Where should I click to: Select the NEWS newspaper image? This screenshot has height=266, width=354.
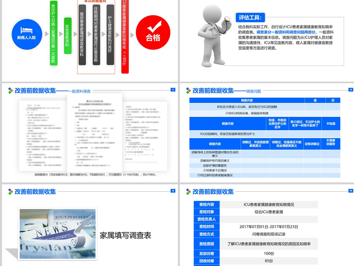[57, 234]
